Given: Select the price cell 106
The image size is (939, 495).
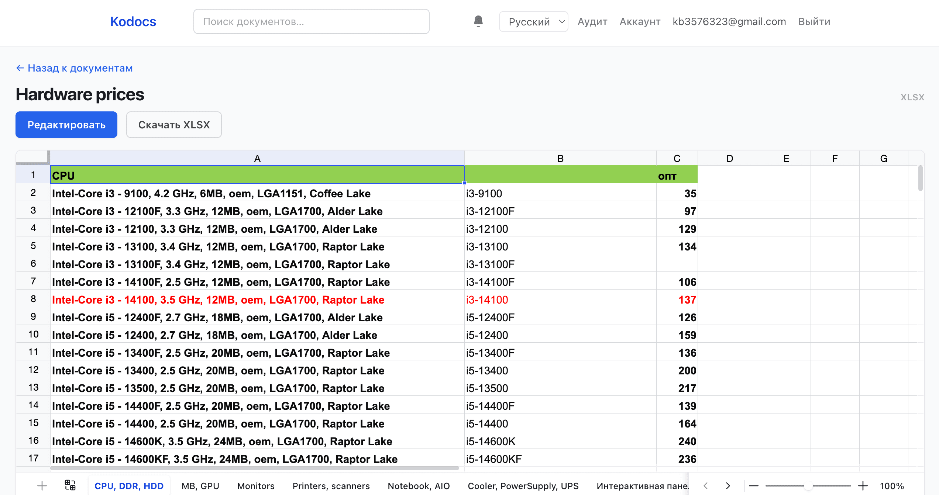Looking at the screenshot, I should coord(677,281).
